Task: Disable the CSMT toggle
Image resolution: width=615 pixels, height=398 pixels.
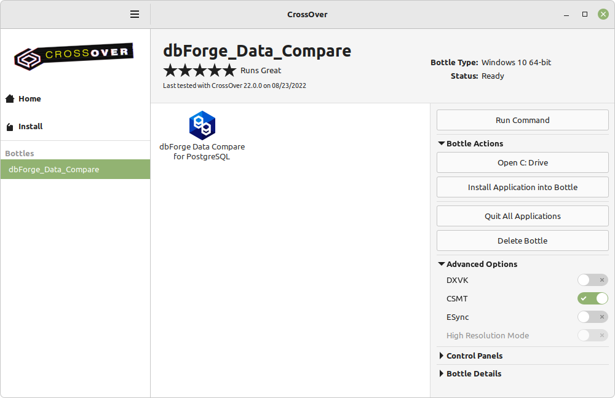Action: 592,299
